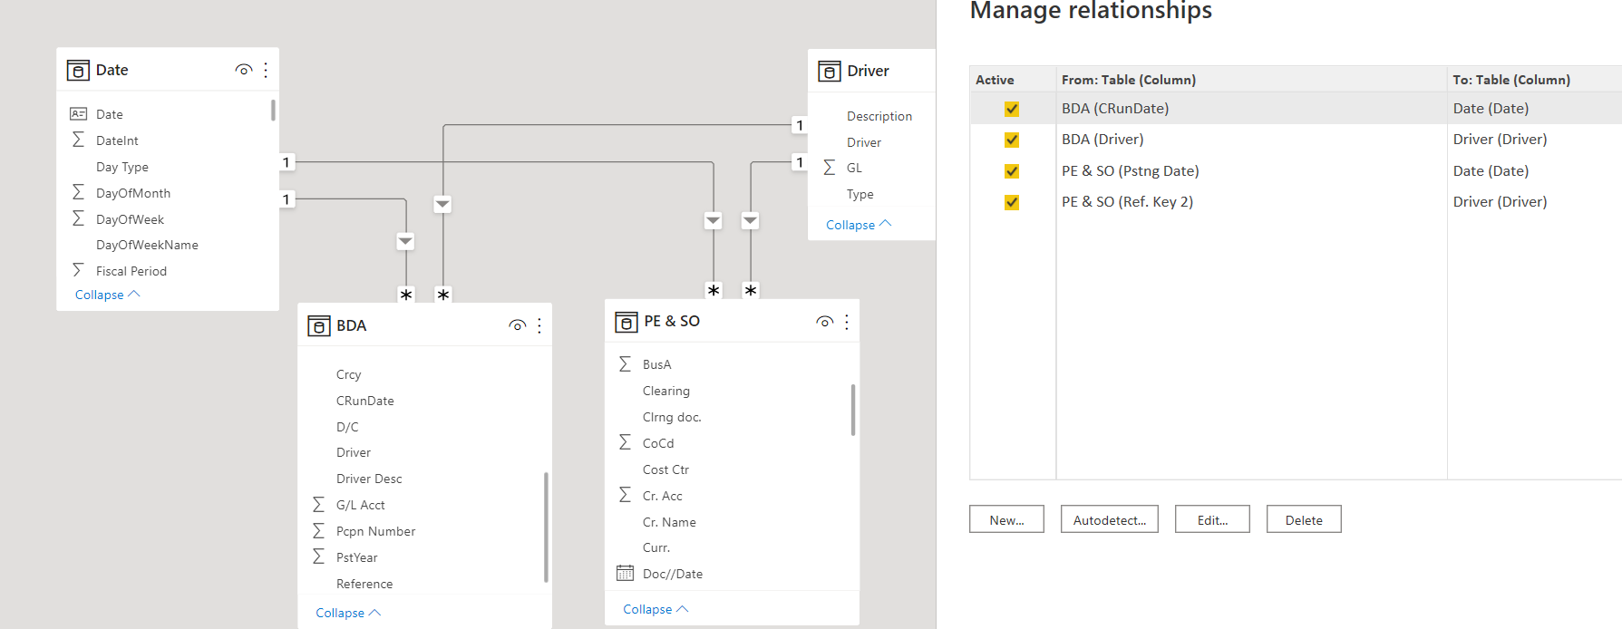Click sigma icon next to DayOfMonth field

click(78, 192)
